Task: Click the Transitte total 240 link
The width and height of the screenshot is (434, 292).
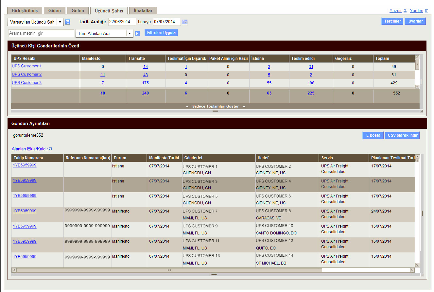Action: (x=145, y=93)
